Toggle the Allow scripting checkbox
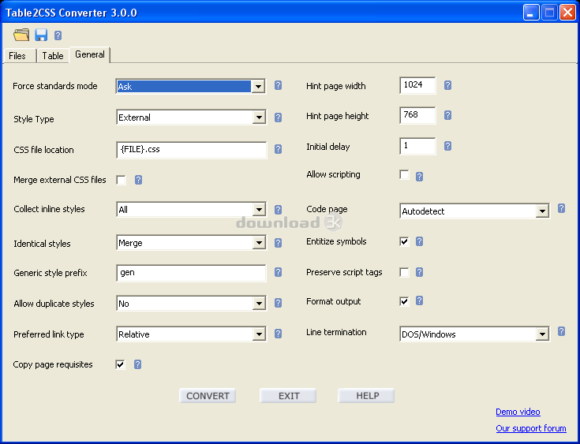 (x=405, y=175)
